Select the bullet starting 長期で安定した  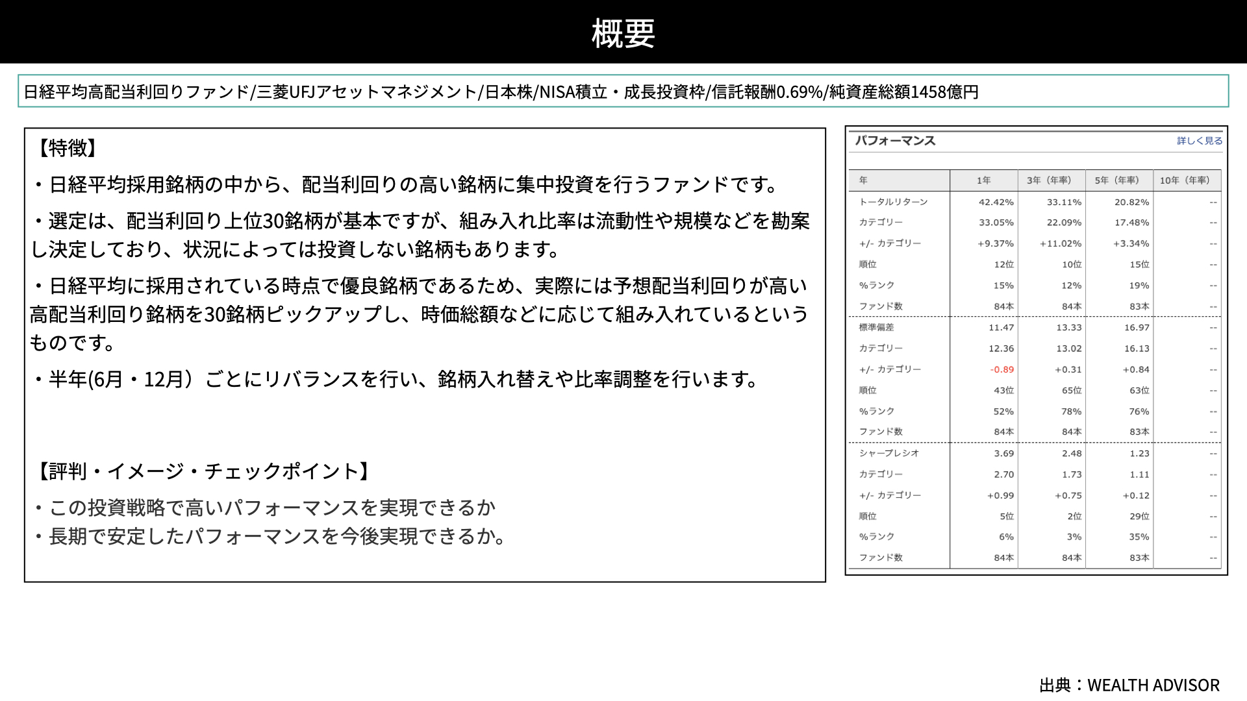[269, 536]
